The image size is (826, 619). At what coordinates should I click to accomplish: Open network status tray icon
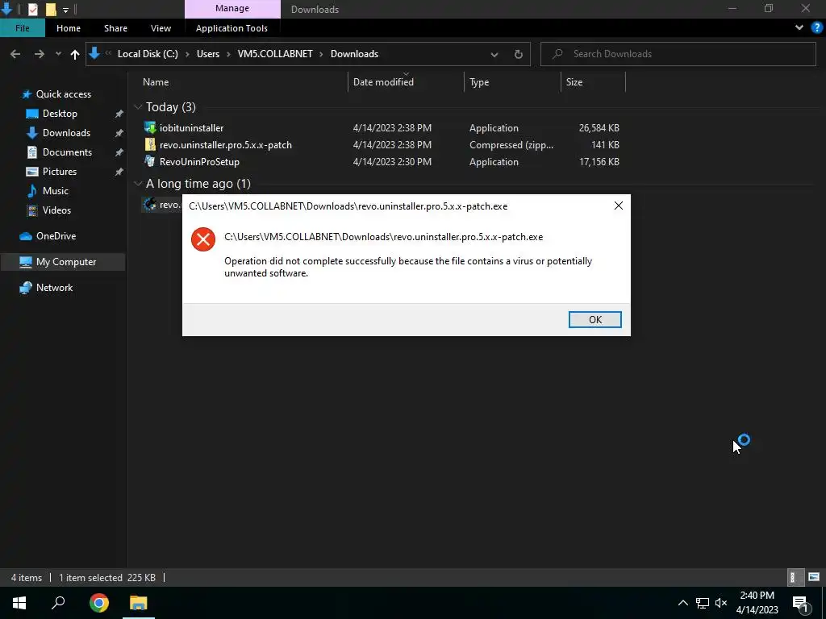point(703,603)
